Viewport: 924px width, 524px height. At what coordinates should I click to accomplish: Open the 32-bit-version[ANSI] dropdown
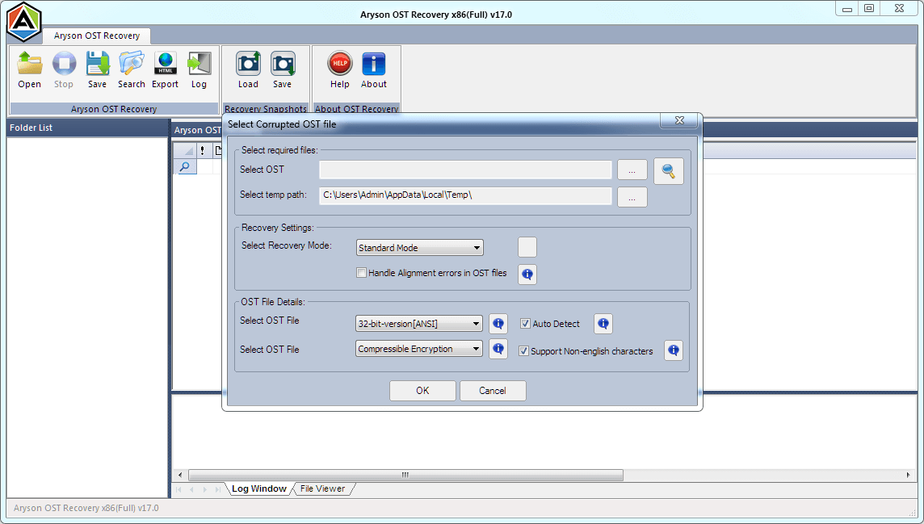pyautogui.click(x=419, y=323)
